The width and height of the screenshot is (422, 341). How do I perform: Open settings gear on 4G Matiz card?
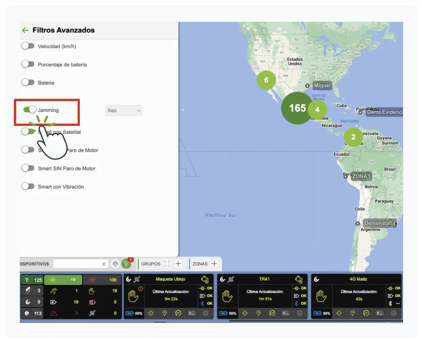[393, 313]
